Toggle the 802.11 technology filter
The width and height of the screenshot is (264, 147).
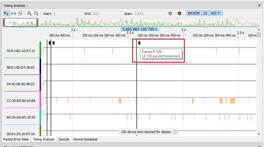(x=216, y=13)
